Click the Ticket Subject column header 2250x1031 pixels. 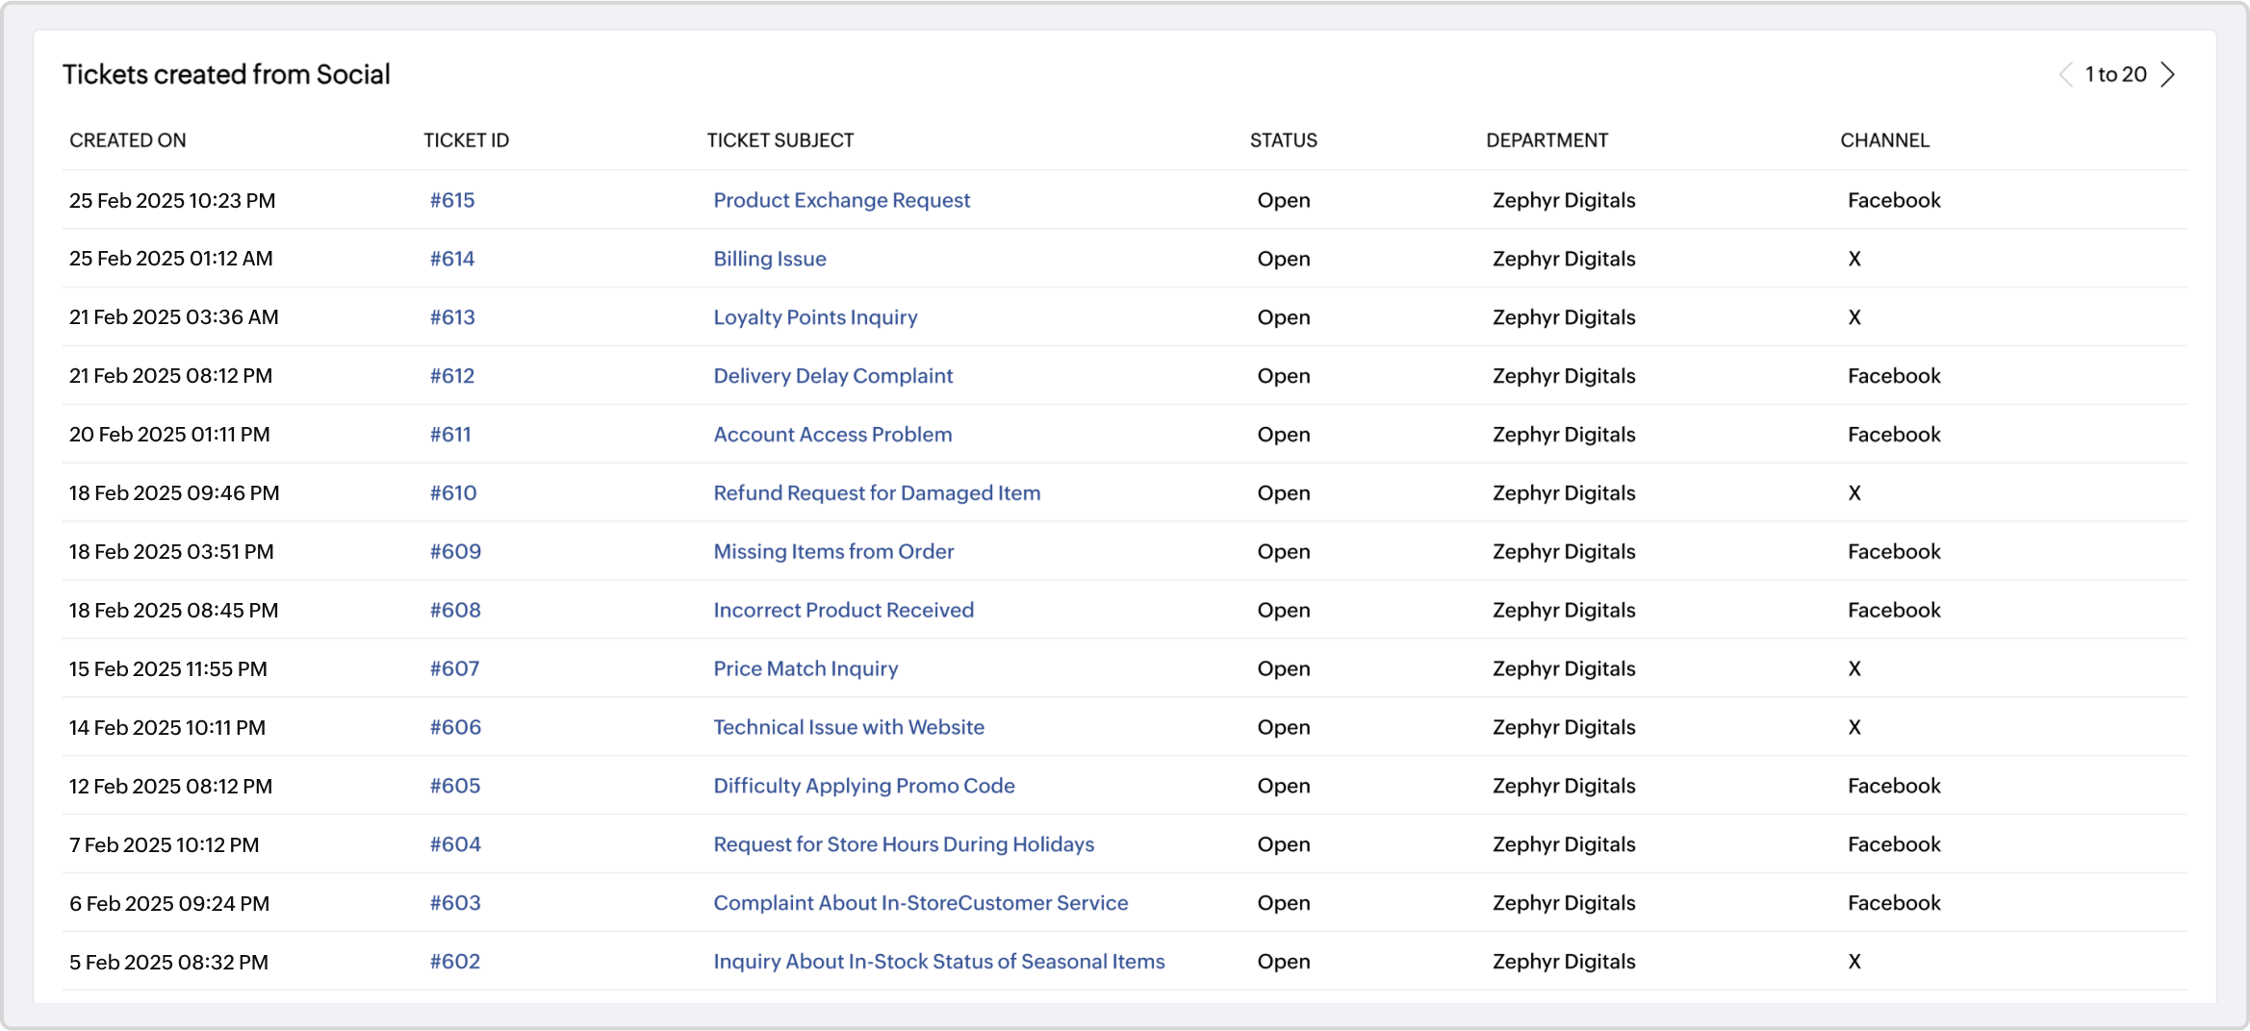click(780, 140)
